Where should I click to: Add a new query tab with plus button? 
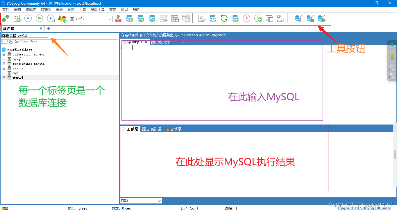click(183, 42)
